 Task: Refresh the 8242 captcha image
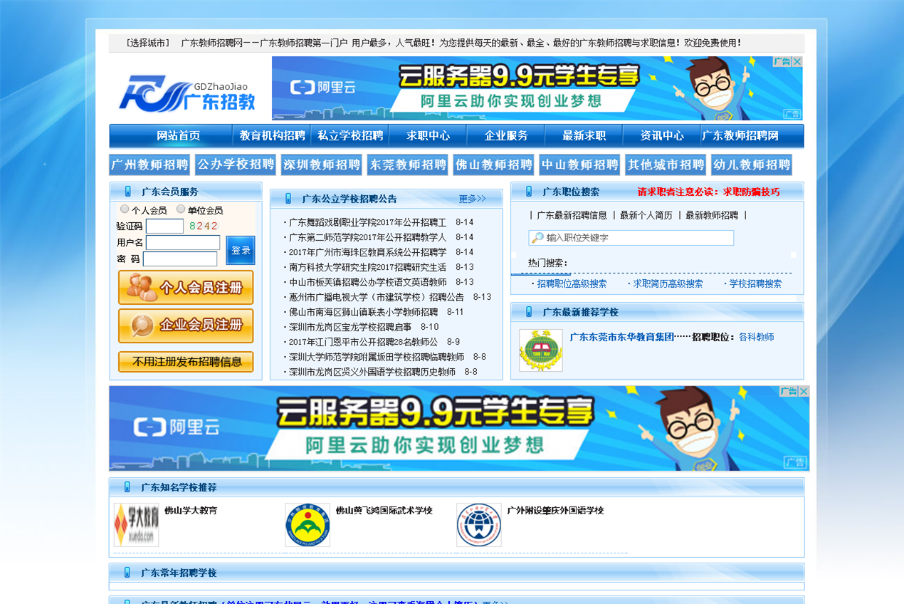[x=204, y=226]
